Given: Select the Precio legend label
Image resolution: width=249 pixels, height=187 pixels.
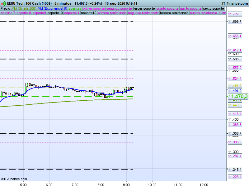Looking at the screenshot, I should pyautogui.click(x=5, y=8).
